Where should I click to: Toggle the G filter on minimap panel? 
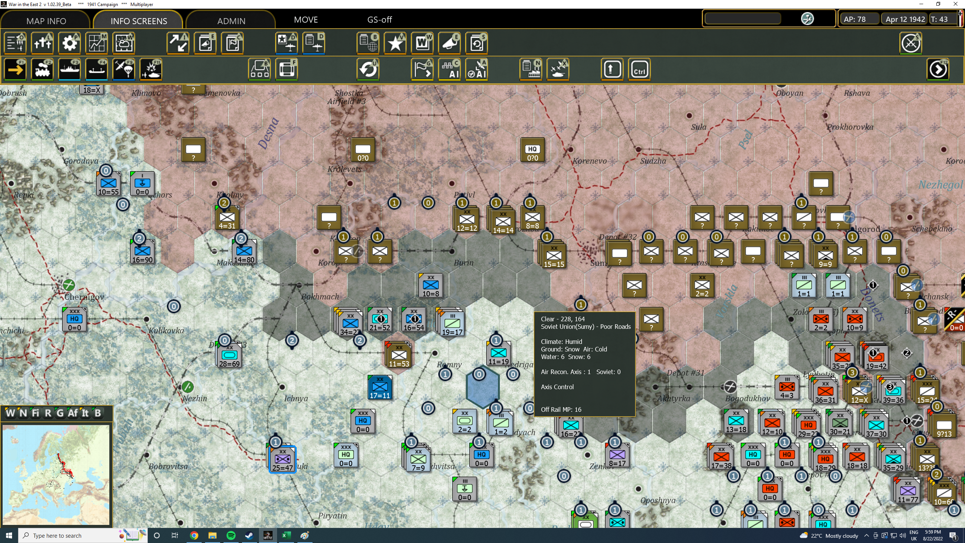(60, 413)
